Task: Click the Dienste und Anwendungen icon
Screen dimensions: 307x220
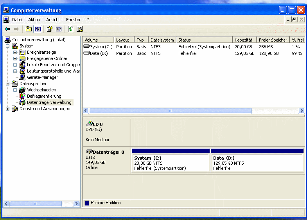Action: pos(15,109)
